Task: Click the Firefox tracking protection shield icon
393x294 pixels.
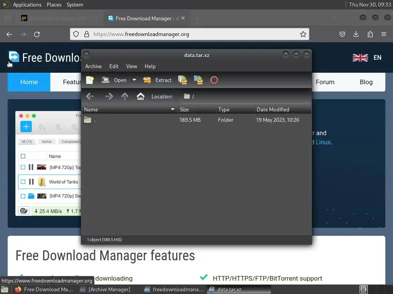Action: [x=76, y=34]
